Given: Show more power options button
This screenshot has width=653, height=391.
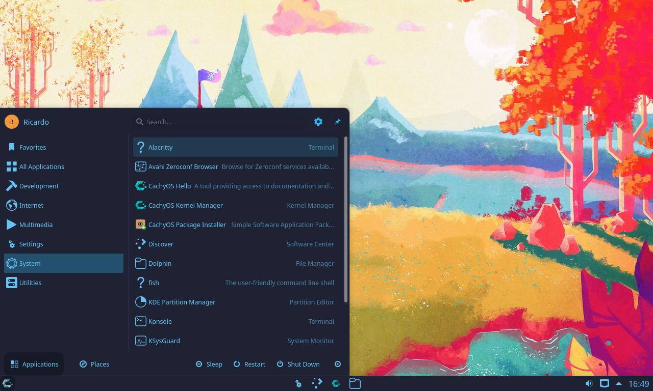Looking at the screenshot, I should [337, 364].
